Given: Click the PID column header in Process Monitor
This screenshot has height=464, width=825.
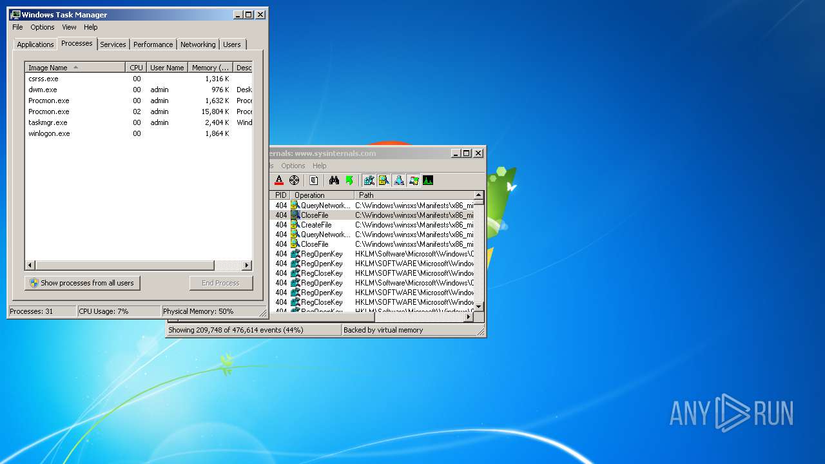Looking at the screenshot, I should (280, 195).
